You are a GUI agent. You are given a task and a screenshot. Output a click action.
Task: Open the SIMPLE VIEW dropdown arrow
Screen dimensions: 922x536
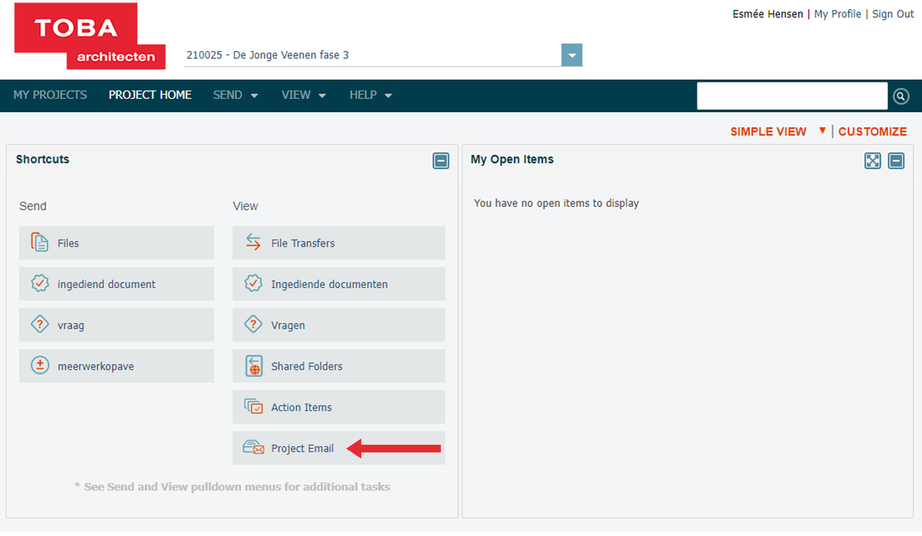click(x=822, y=131)
